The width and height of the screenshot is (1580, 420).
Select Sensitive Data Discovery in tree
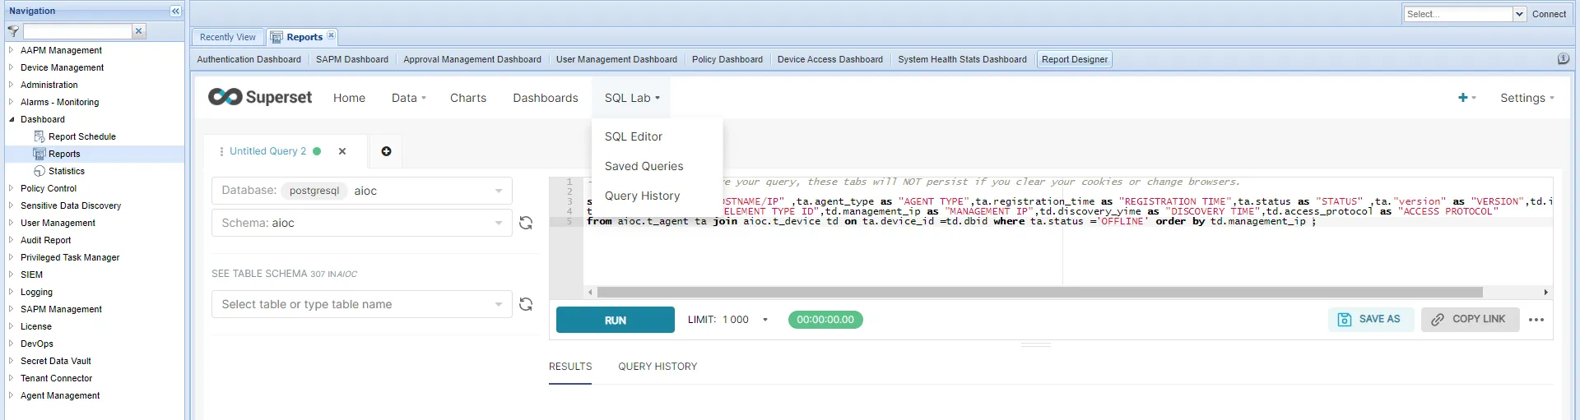(x=71, y=205)
